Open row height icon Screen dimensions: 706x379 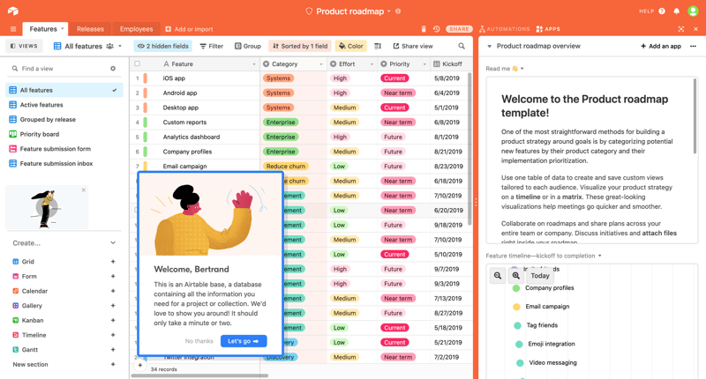[x=378, y=46]
